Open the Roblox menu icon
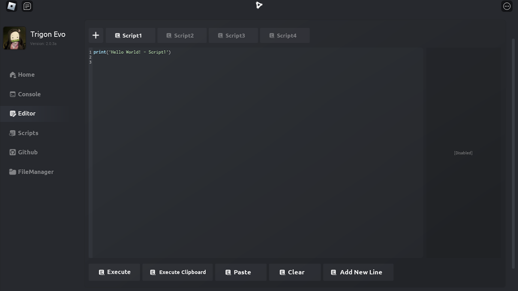518x291 pixels. tap(11, 6)
